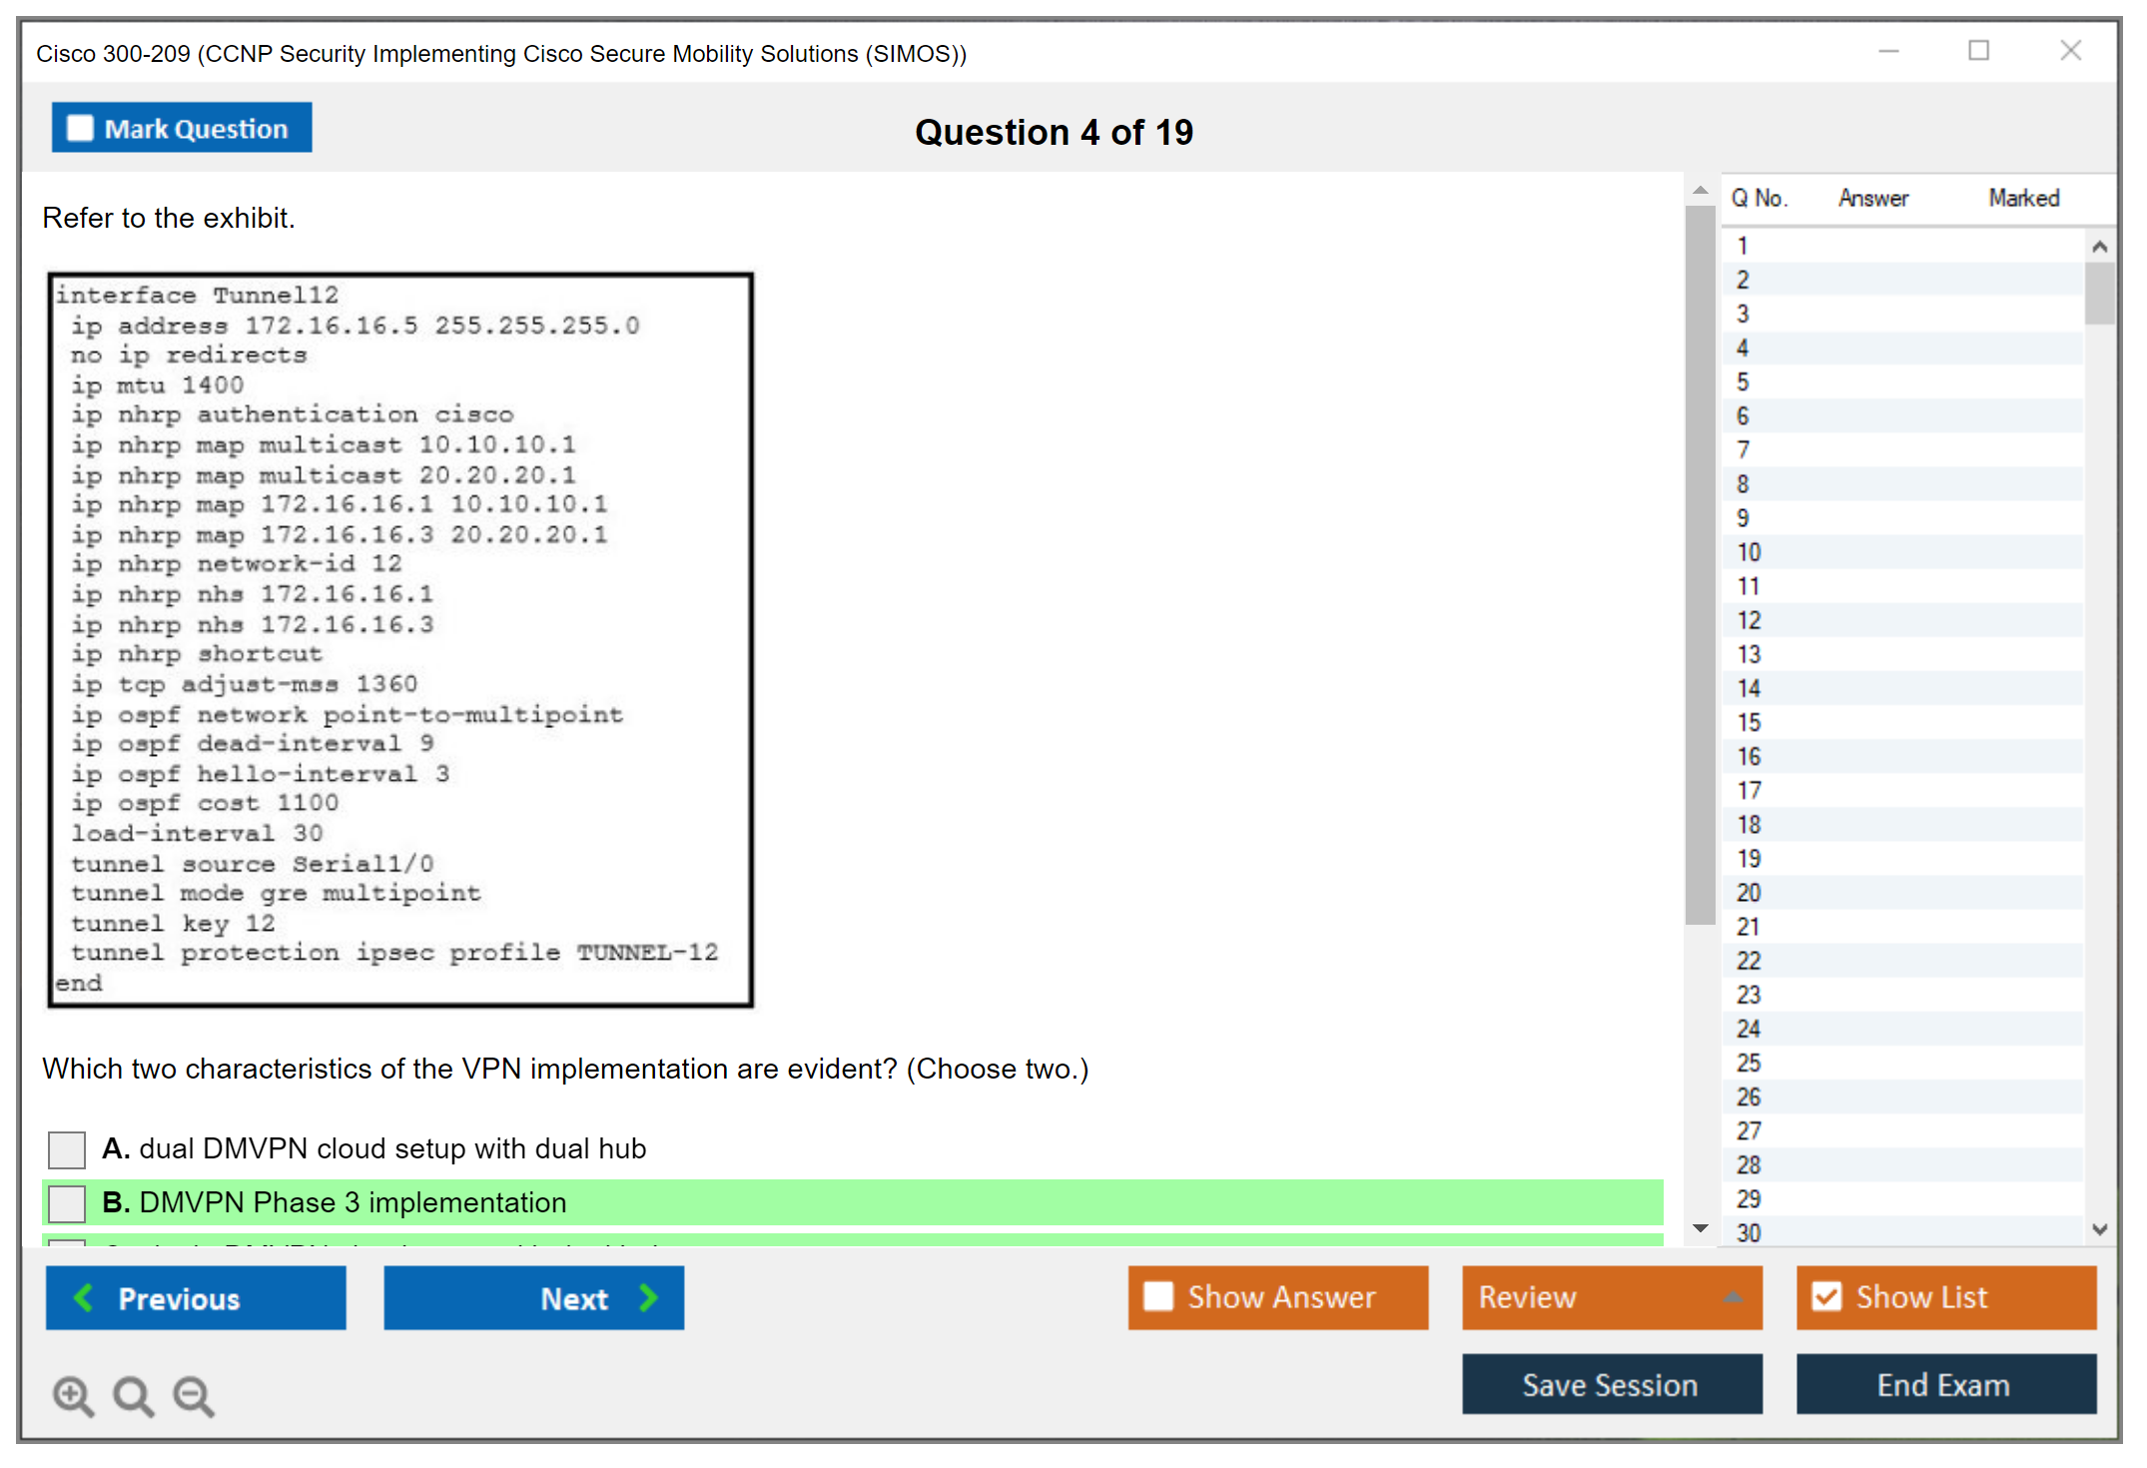Click the green left arrow on Previous
The height and width of the screenshot is (1468, 2147).
tap(84, 1298)
